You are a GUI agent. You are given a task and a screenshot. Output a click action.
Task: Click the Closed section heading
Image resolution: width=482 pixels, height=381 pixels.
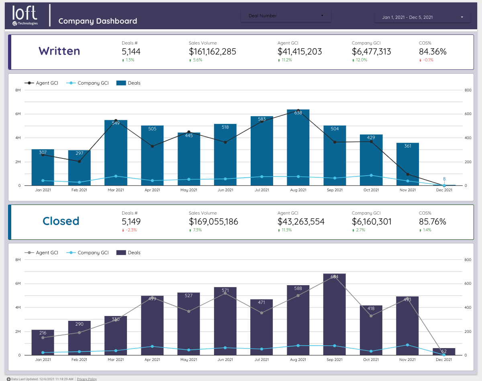tap(61, 221)
